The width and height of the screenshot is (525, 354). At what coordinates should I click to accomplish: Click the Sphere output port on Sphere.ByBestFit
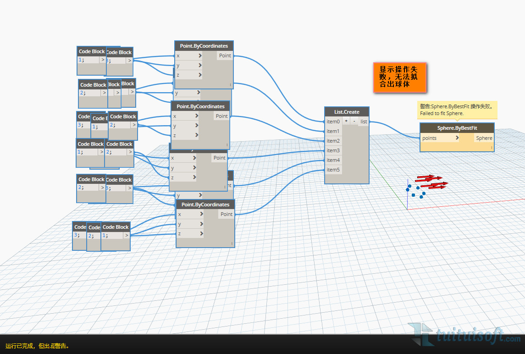pos(484,138)
